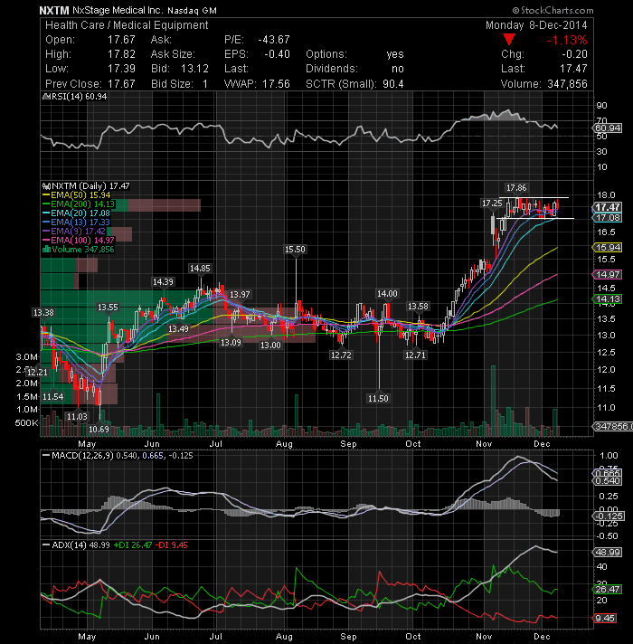Click the 48.99 ADX axis tag
The image size is (633, 644).
pos(608,552)
